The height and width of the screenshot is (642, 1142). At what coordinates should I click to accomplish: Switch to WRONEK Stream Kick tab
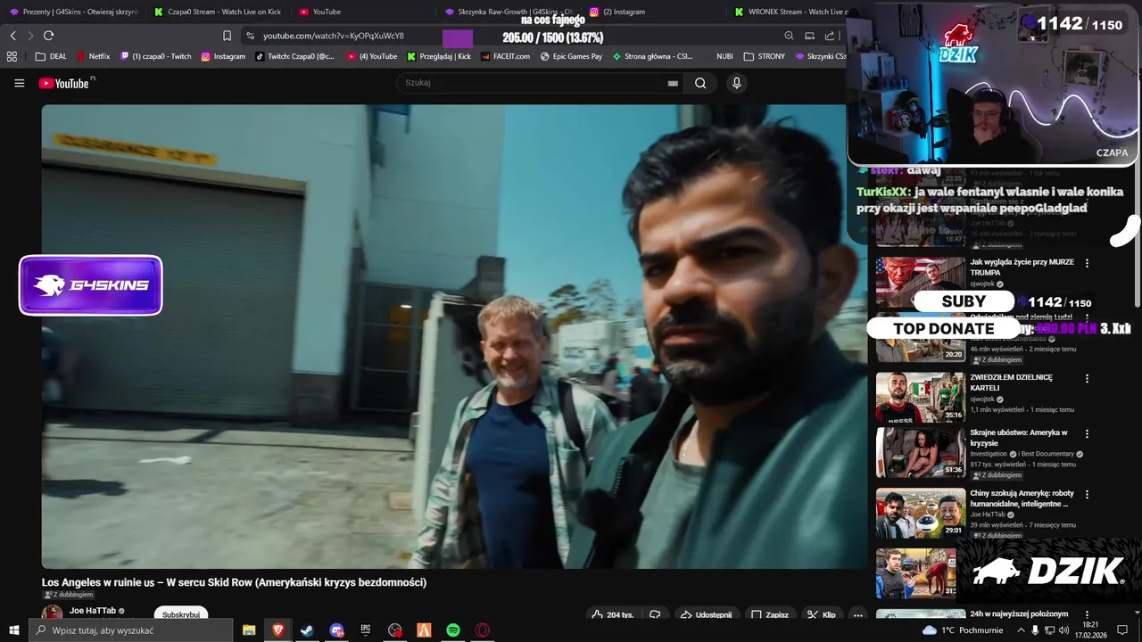click(789, 12)
